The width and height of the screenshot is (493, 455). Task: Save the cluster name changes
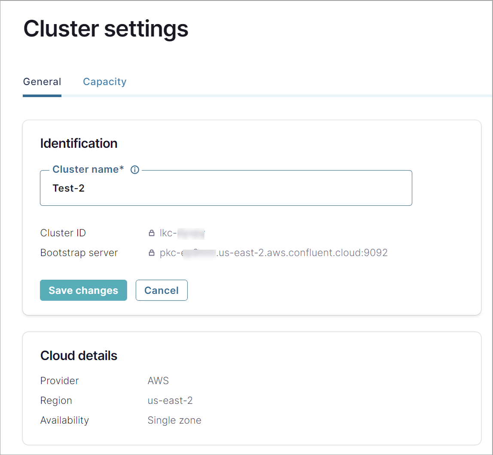click(83, 290)
